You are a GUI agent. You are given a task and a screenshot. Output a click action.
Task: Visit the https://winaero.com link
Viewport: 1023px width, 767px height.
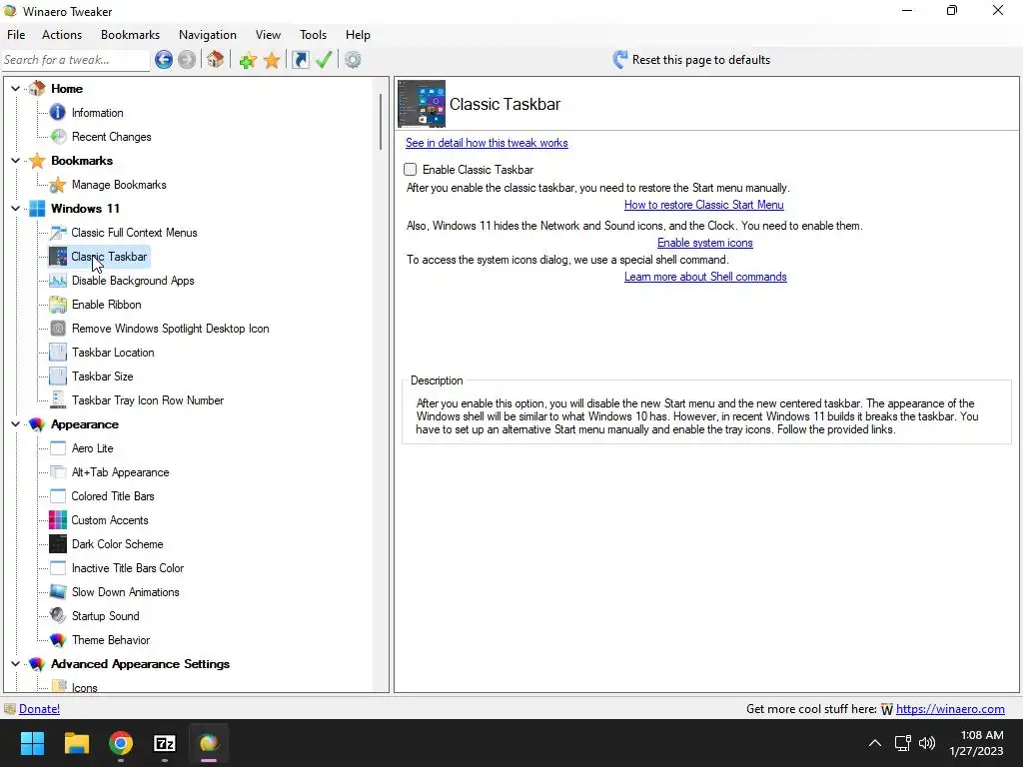[x=950, y=709]
